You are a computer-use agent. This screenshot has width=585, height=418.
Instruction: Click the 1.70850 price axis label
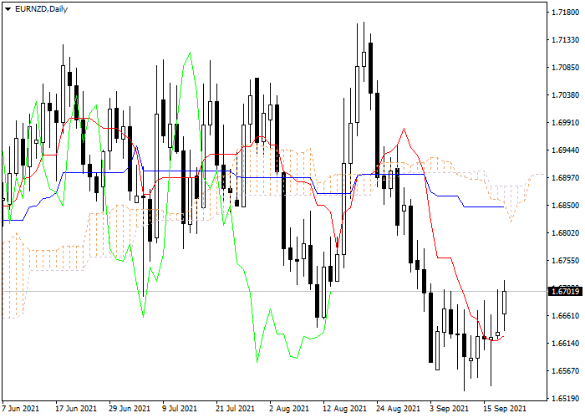click(565, 68)
